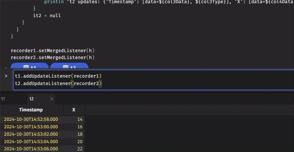Click the recorder1.setMergedListener(h) log line
The height and width of the screenshot is (152, 294).
click(53, 50)
